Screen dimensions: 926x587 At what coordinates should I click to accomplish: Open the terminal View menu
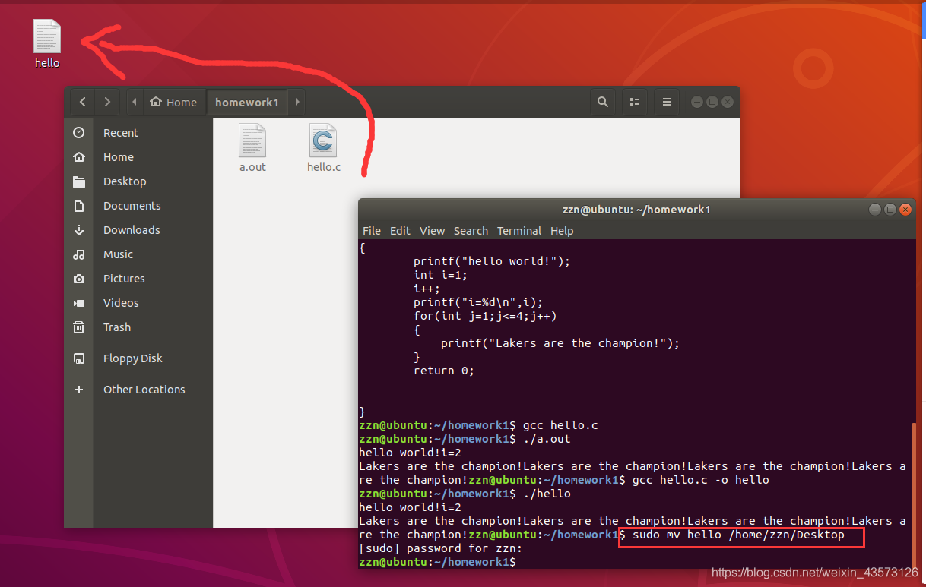(432, 231)
